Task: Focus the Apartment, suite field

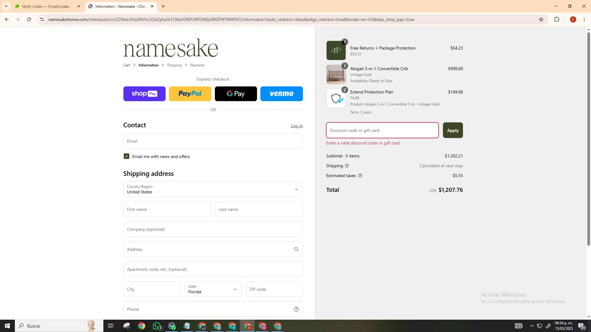Action: pos(213,269)
